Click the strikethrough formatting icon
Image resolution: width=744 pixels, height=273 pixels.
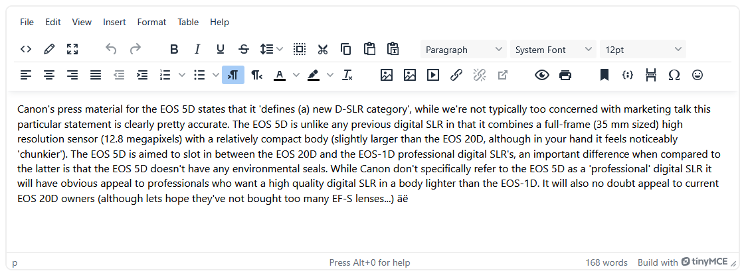244,49
